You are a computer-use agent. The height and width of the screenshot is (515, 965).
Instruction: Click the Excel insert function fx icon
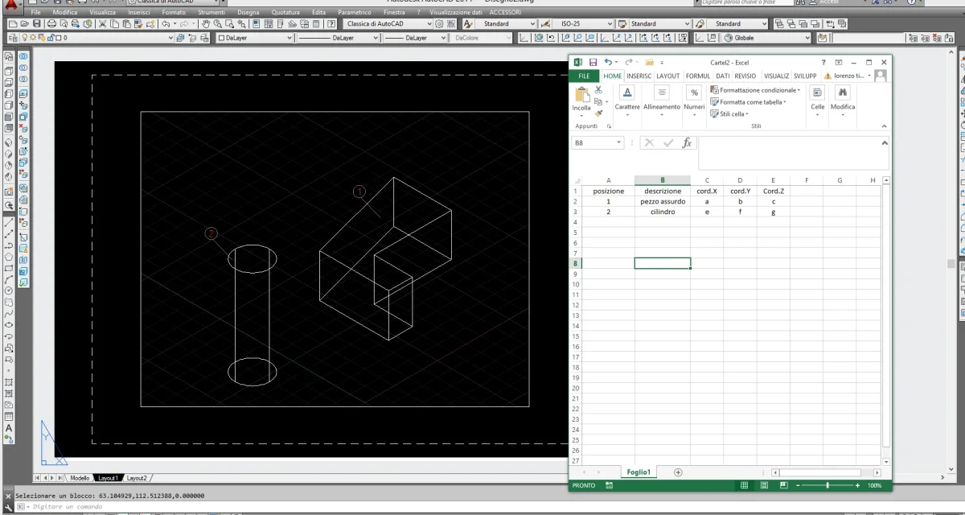coord(687,142)
